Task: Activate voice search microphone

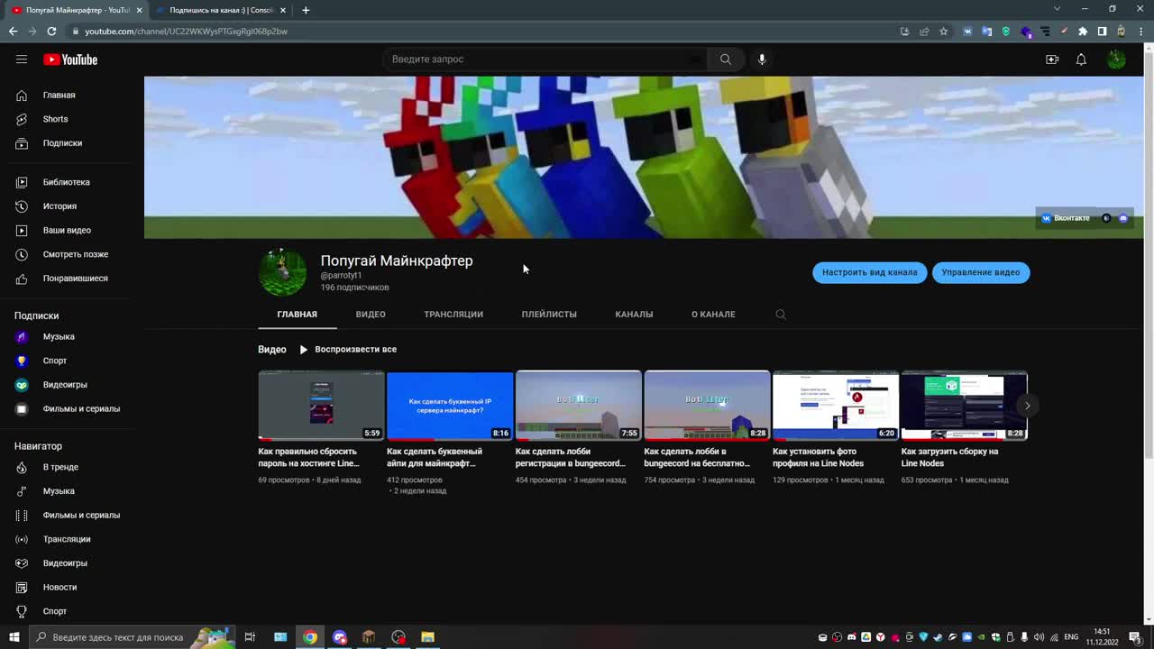Action: click(762, 59)
